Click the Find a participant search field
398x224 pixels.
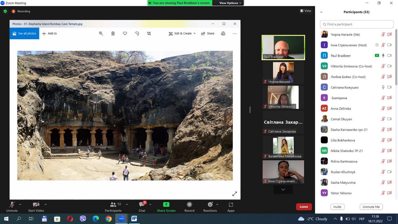point(357,24)
